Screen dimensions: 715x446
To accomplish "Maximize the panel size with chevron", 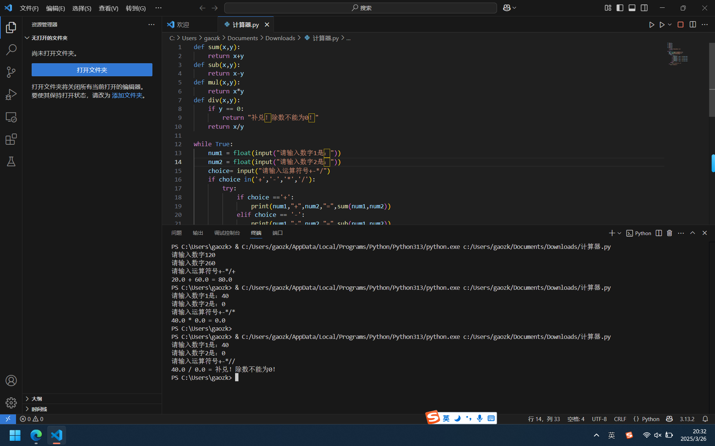I will point(693,233).
